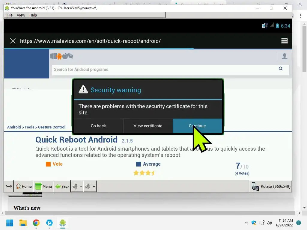Click the Android signal strength icon
The width and height of the screenshot is (307, 230).
click(x=272, y=25)
